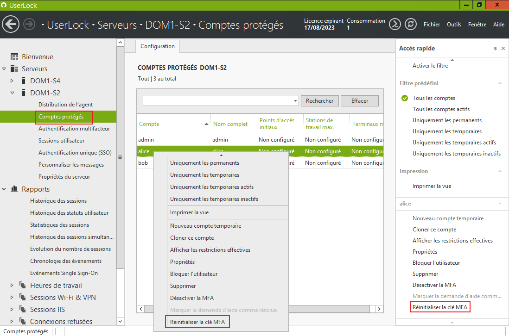Screen dimensions: 509x336
Task: Choose Cloner ce compte in context menu
Action: (192, 238)
